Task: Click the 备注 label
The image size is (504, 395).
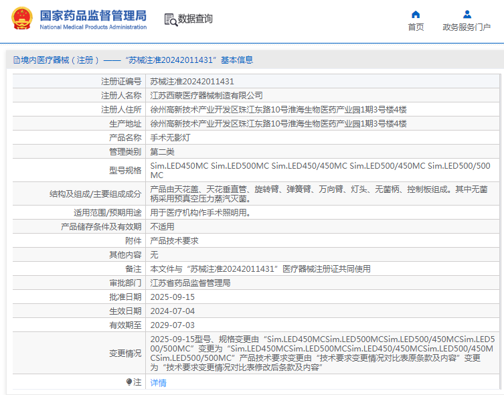Action: (133, 269)
